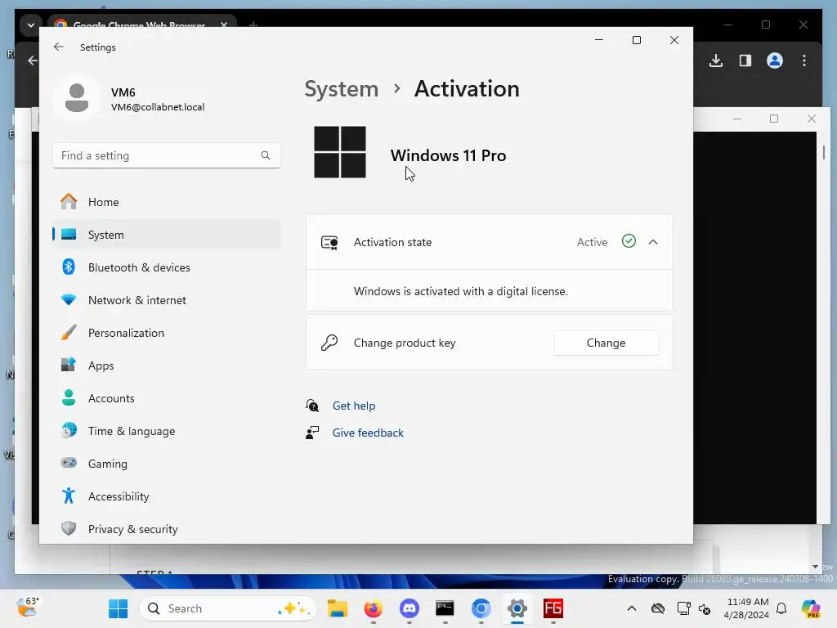The image size is (837, 628).
Task: Open the Chrome profile avatar icon
Action: tap(775, 61)
